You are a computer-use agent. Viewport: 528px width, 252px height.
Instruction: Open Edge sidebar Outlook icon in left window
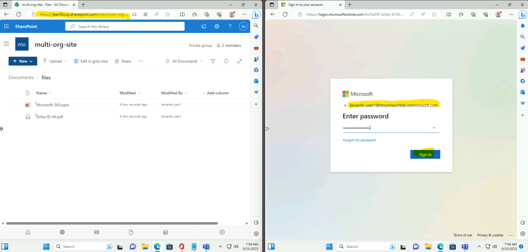point(256,81)
